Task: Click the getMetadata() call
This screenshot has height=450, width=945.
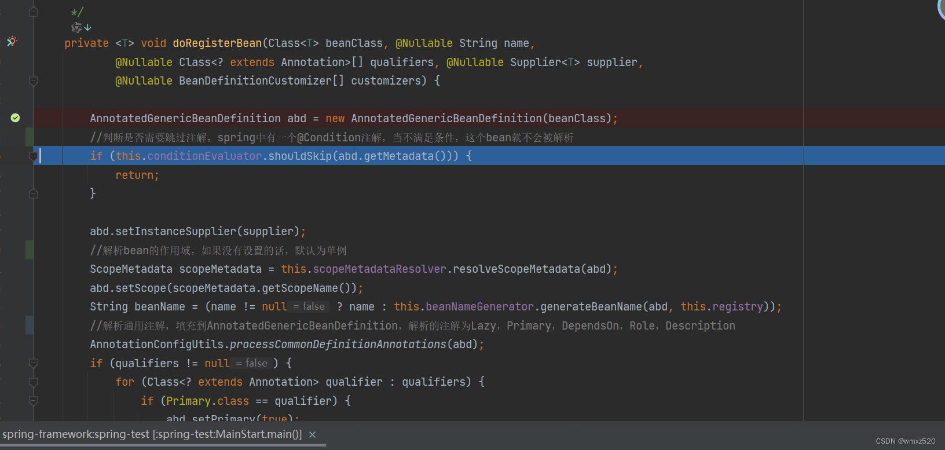Action: coord(404,156)
